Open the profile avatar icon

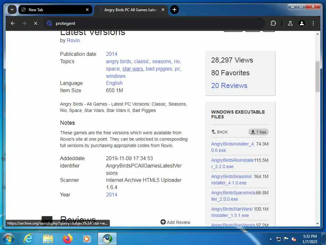point(302,23)
